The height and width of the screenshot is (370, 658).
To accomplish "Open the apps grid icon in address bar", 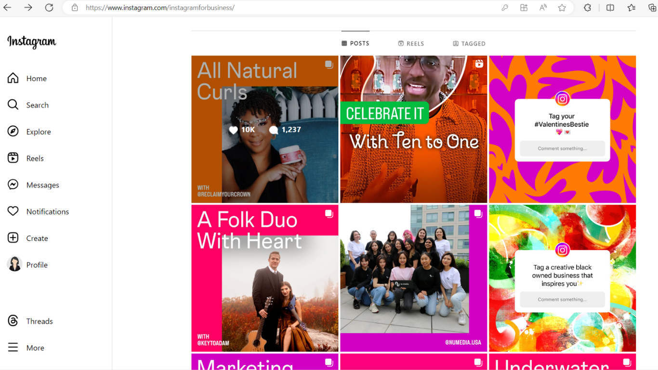I will [524, 8].
